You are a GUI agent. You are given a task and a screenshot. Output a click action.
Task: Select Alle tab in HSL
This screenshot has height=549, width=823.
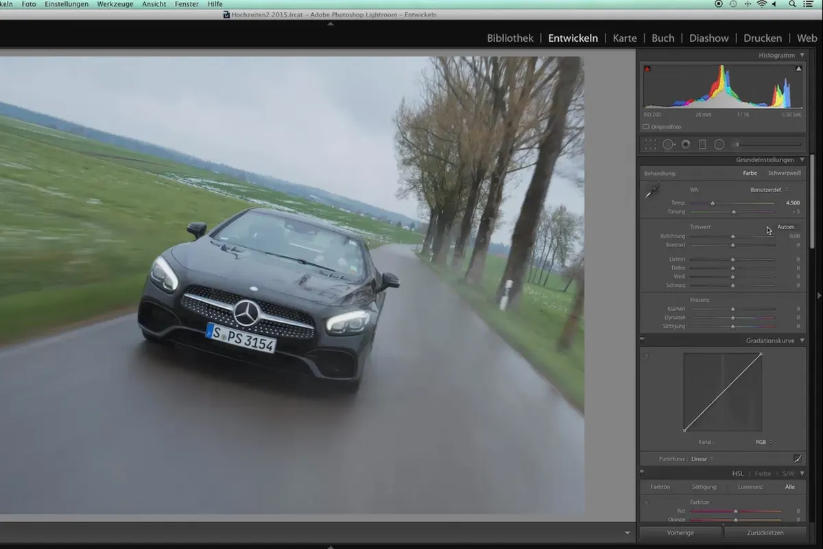tap(790, 487)
